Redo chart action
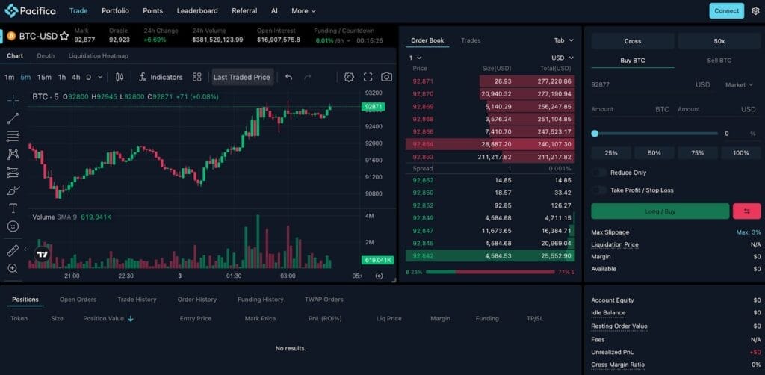Image resolution: width=765 pixels, height=375 pixels. [x=307, y=77]
